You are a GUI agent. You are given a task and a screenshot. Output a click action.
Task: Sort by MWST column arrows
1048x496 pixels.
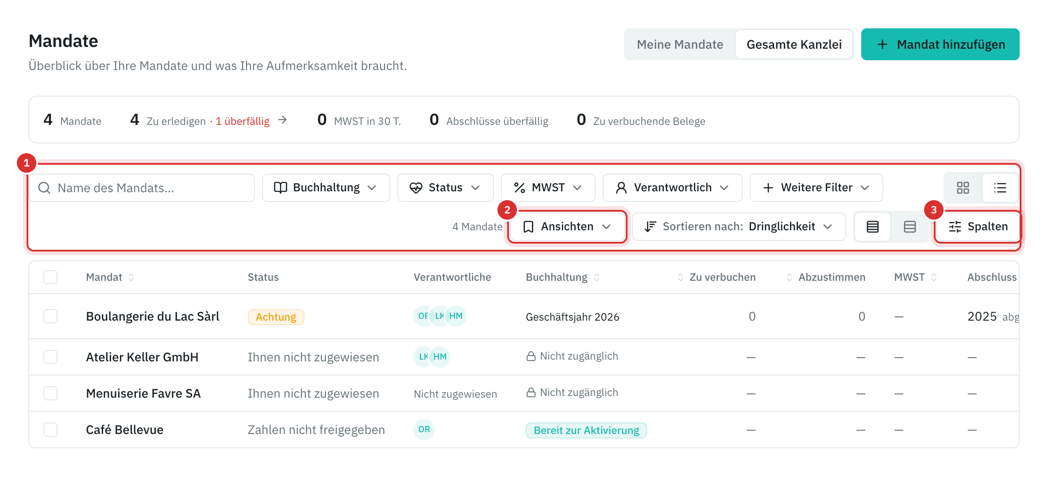point(934,277)
